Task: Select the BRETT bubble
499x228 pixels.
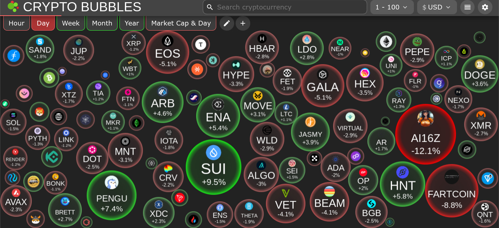Action: coord(65,210)
